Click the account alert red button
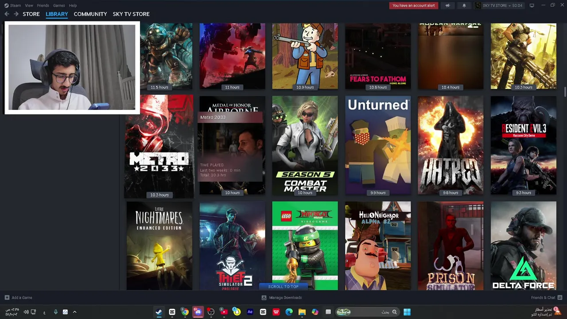The height and width of the screenshot is (319, 567). click(414, 5)
